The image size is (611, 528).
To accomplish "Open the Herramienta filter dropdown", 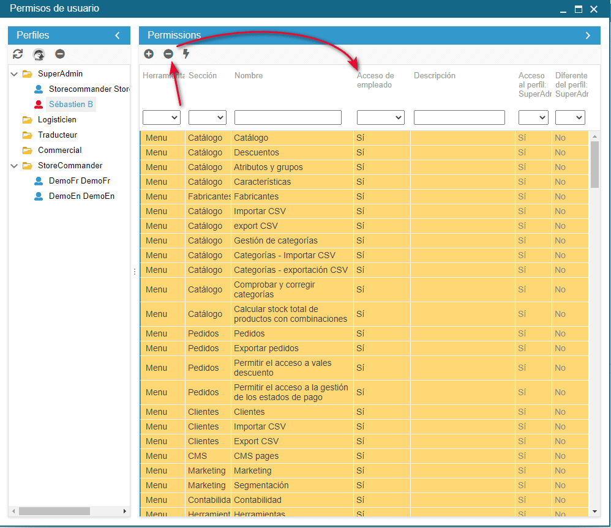I will [162, 117].
